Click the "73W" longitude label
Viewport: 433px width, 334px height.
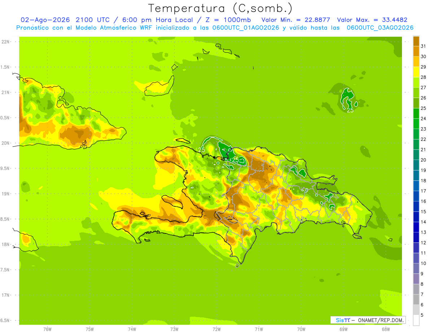point(174,329)
